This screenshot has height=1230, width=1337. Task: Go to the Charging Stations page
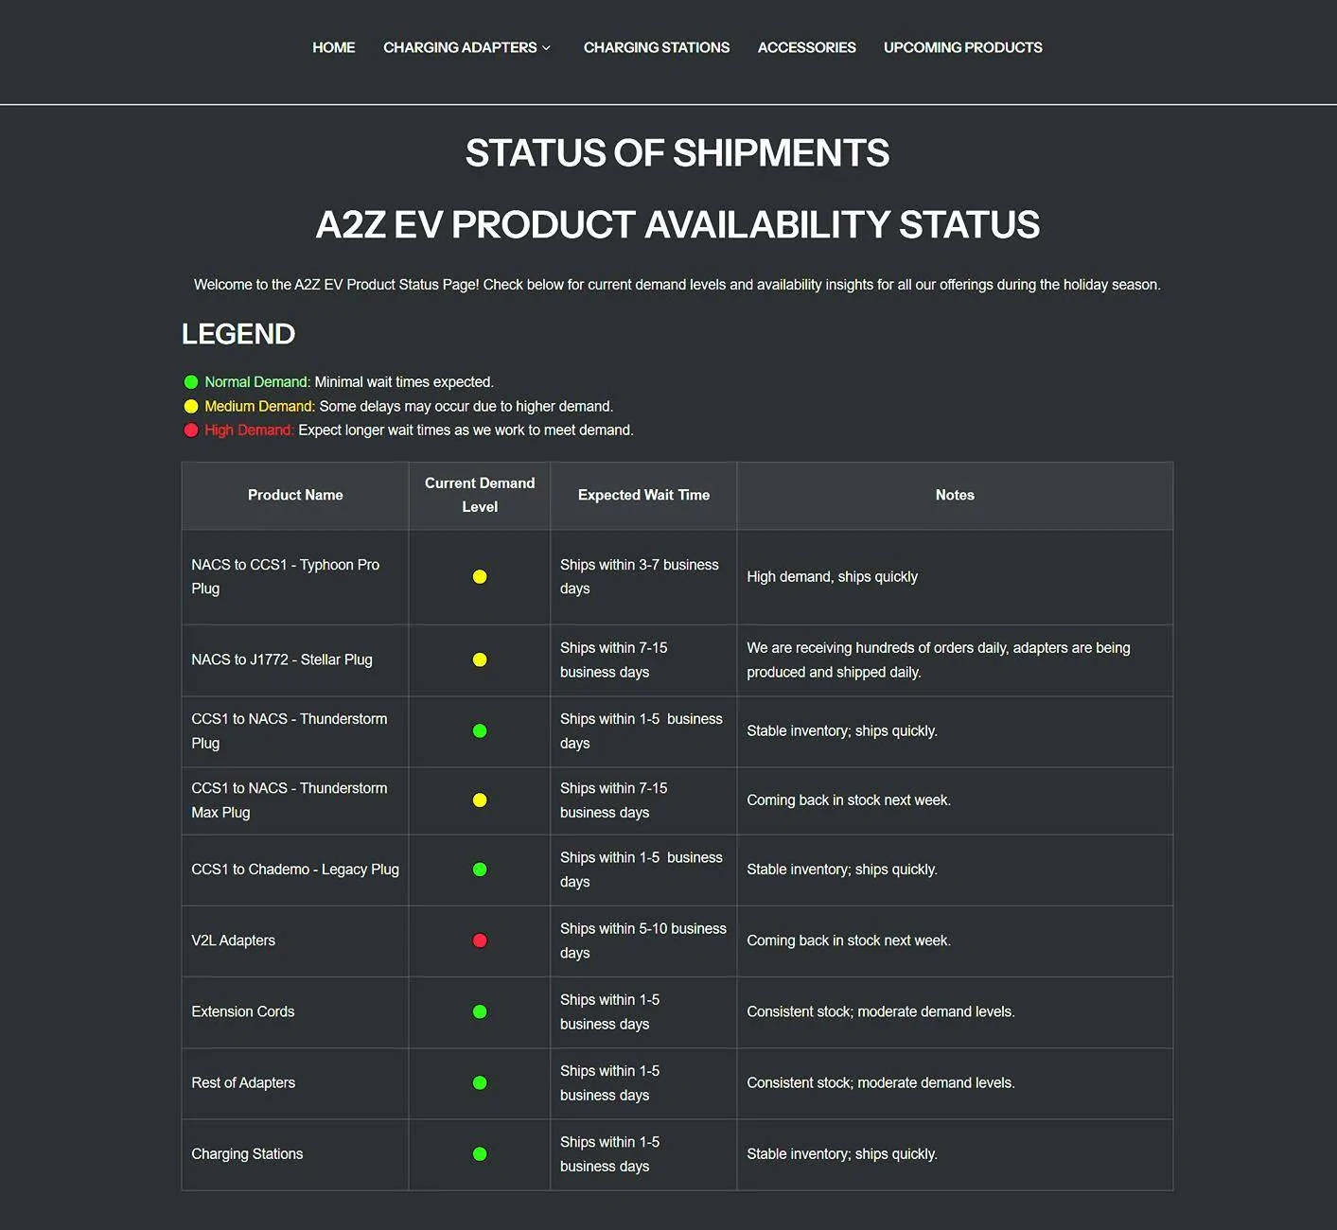[x=656, y=47]
